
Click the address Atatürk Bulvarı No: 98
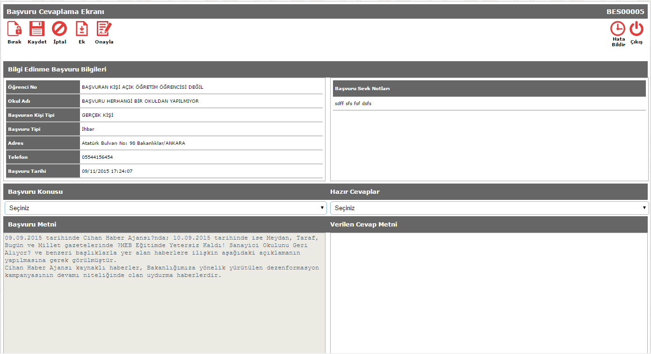click(x=133, y=143)
